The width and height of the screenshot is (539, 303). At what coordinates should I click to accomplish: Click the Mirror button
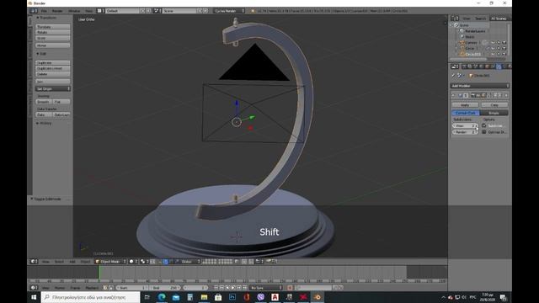[x=52, y=45]
